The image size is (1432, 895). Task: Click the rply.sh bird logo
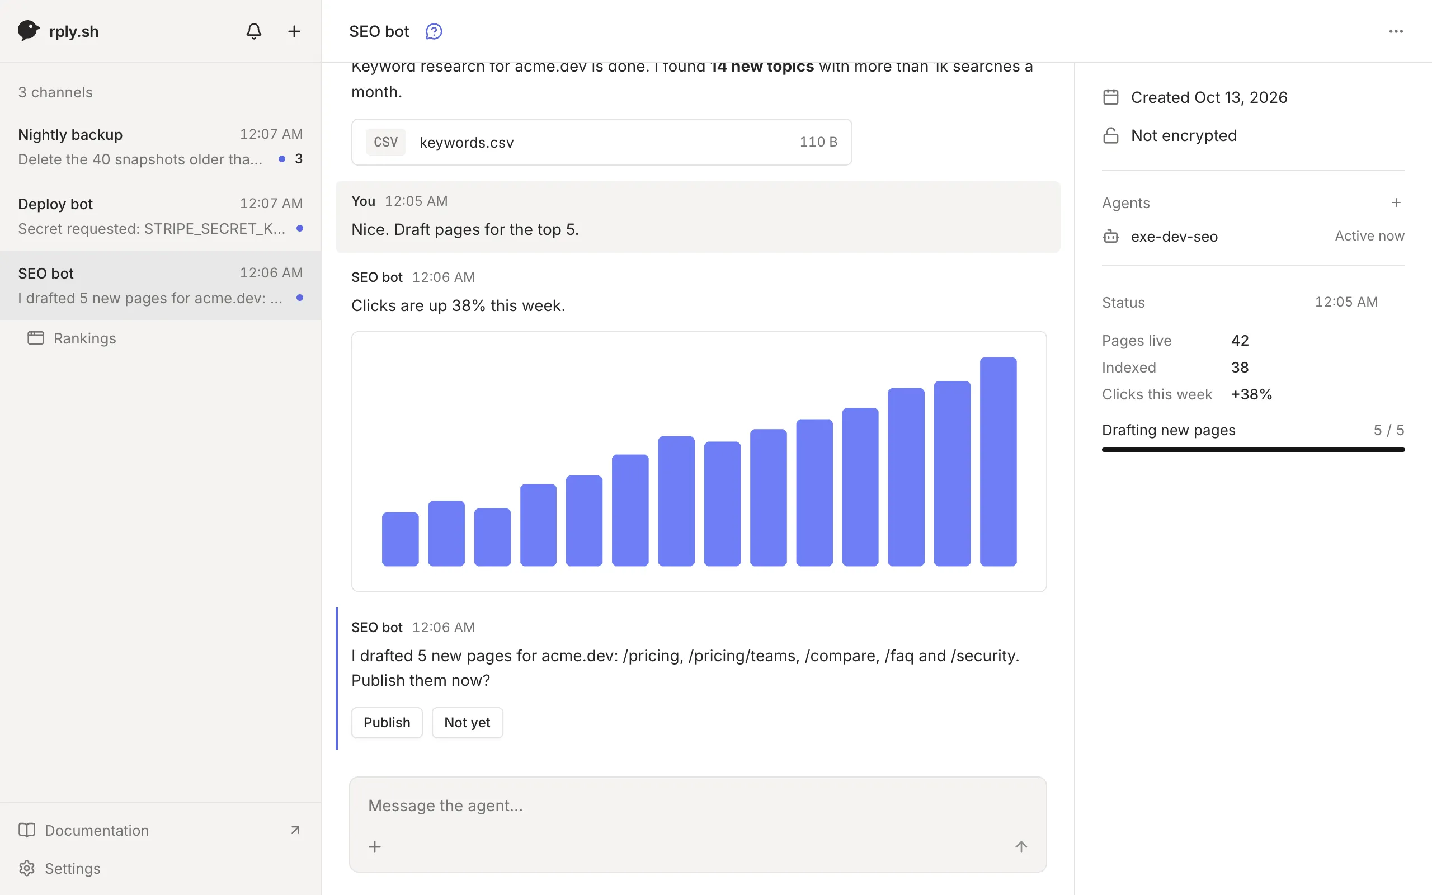coord(29,31)
